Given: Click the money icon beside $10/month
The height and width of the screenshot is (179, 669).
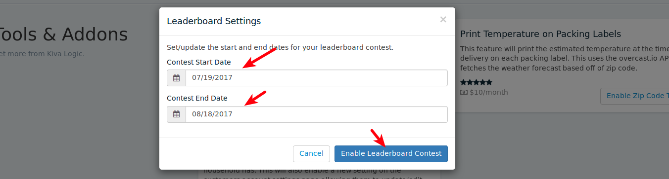Looking at the screenshot, I should point(464,92).
